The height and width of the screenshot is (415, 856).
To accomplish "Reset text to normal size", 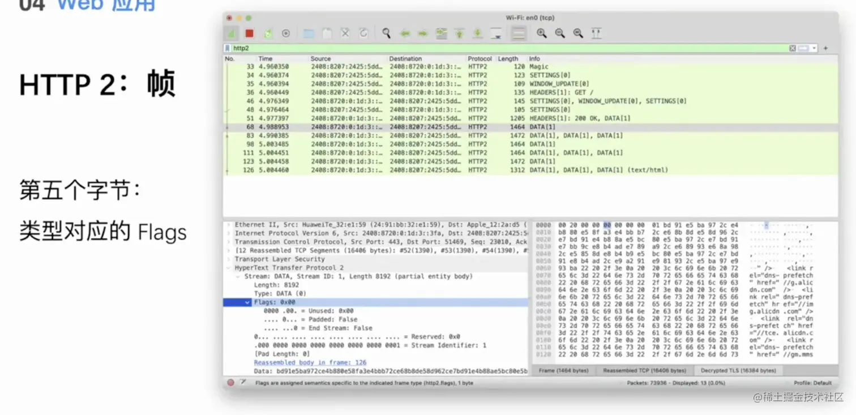I will tap(578, 33).
